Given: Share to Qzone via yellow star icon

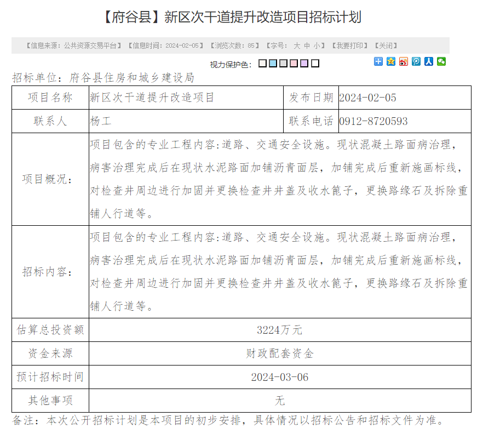Looking at the screenshot, I should (391, 61).
